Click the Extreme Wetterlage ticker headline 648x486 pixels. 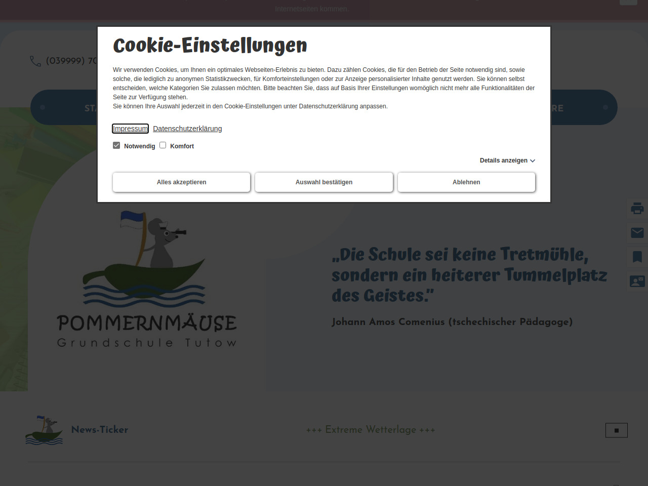[371, 430]
